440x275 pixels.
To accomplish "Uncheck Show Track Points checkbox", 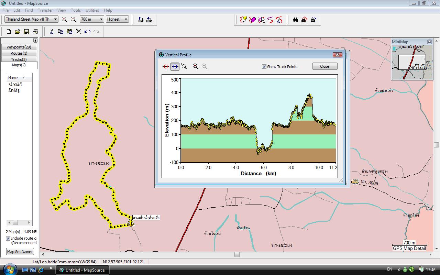I will 264,67.
